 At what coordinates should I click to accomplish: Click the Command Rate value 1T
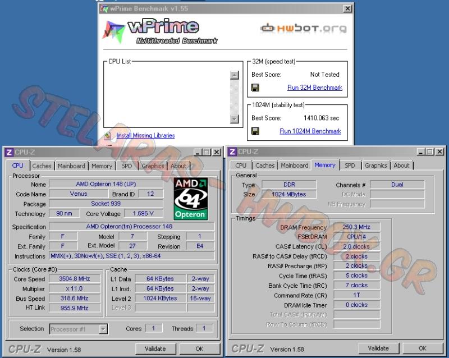356,295
